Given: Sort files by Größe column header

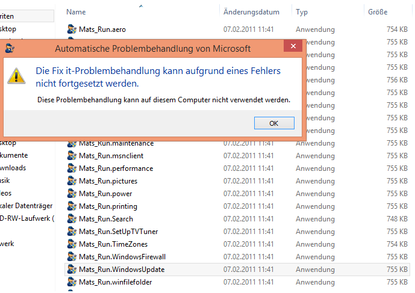Looking at the screenshot, I should coord(378,12).
